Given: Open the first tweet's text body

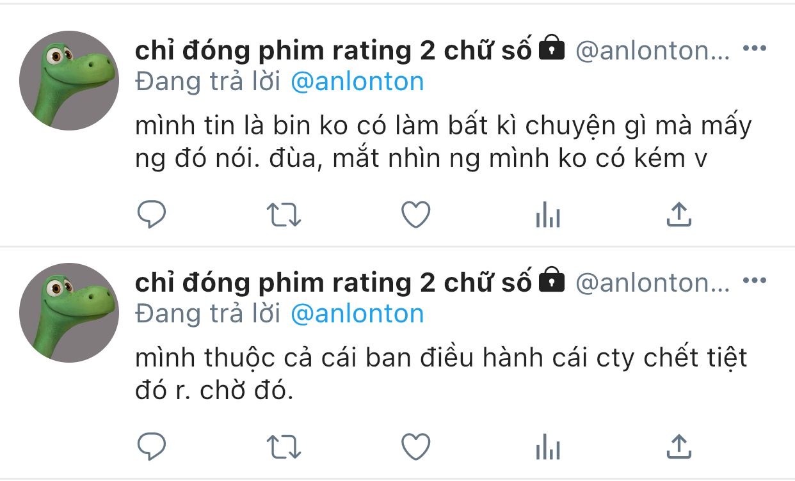Looking at the screenshot, I should tap(443, 142).
